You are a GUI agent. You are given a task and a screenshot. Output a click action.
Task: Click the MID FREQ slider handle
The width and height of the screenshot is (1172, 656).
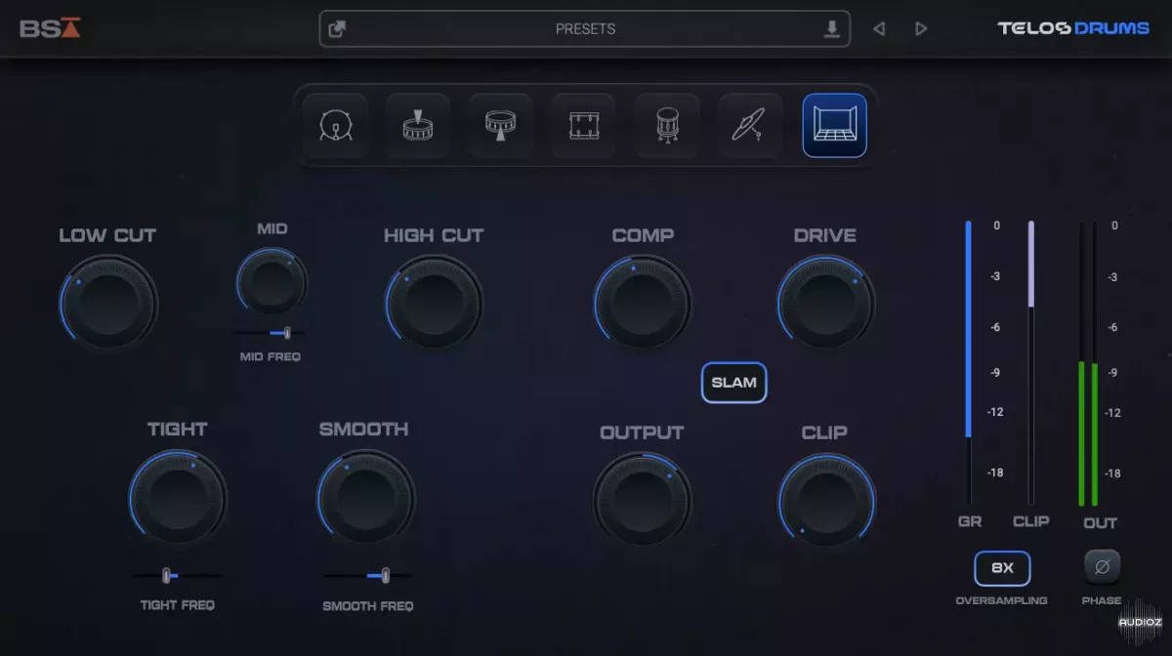[x=287, y=333]
